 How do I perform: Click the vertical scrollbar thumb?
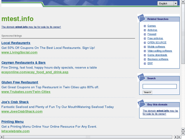183,34
